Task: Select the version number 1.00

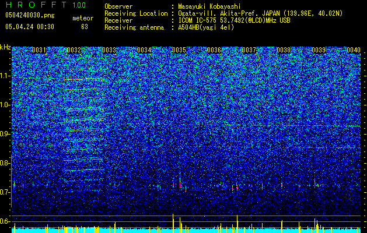Action: coord(79,5)
